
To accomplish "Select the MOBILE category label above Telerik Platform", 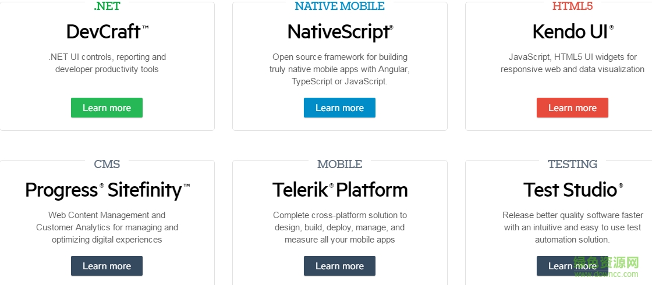I will pyautogui.click(x=339, y=164).
